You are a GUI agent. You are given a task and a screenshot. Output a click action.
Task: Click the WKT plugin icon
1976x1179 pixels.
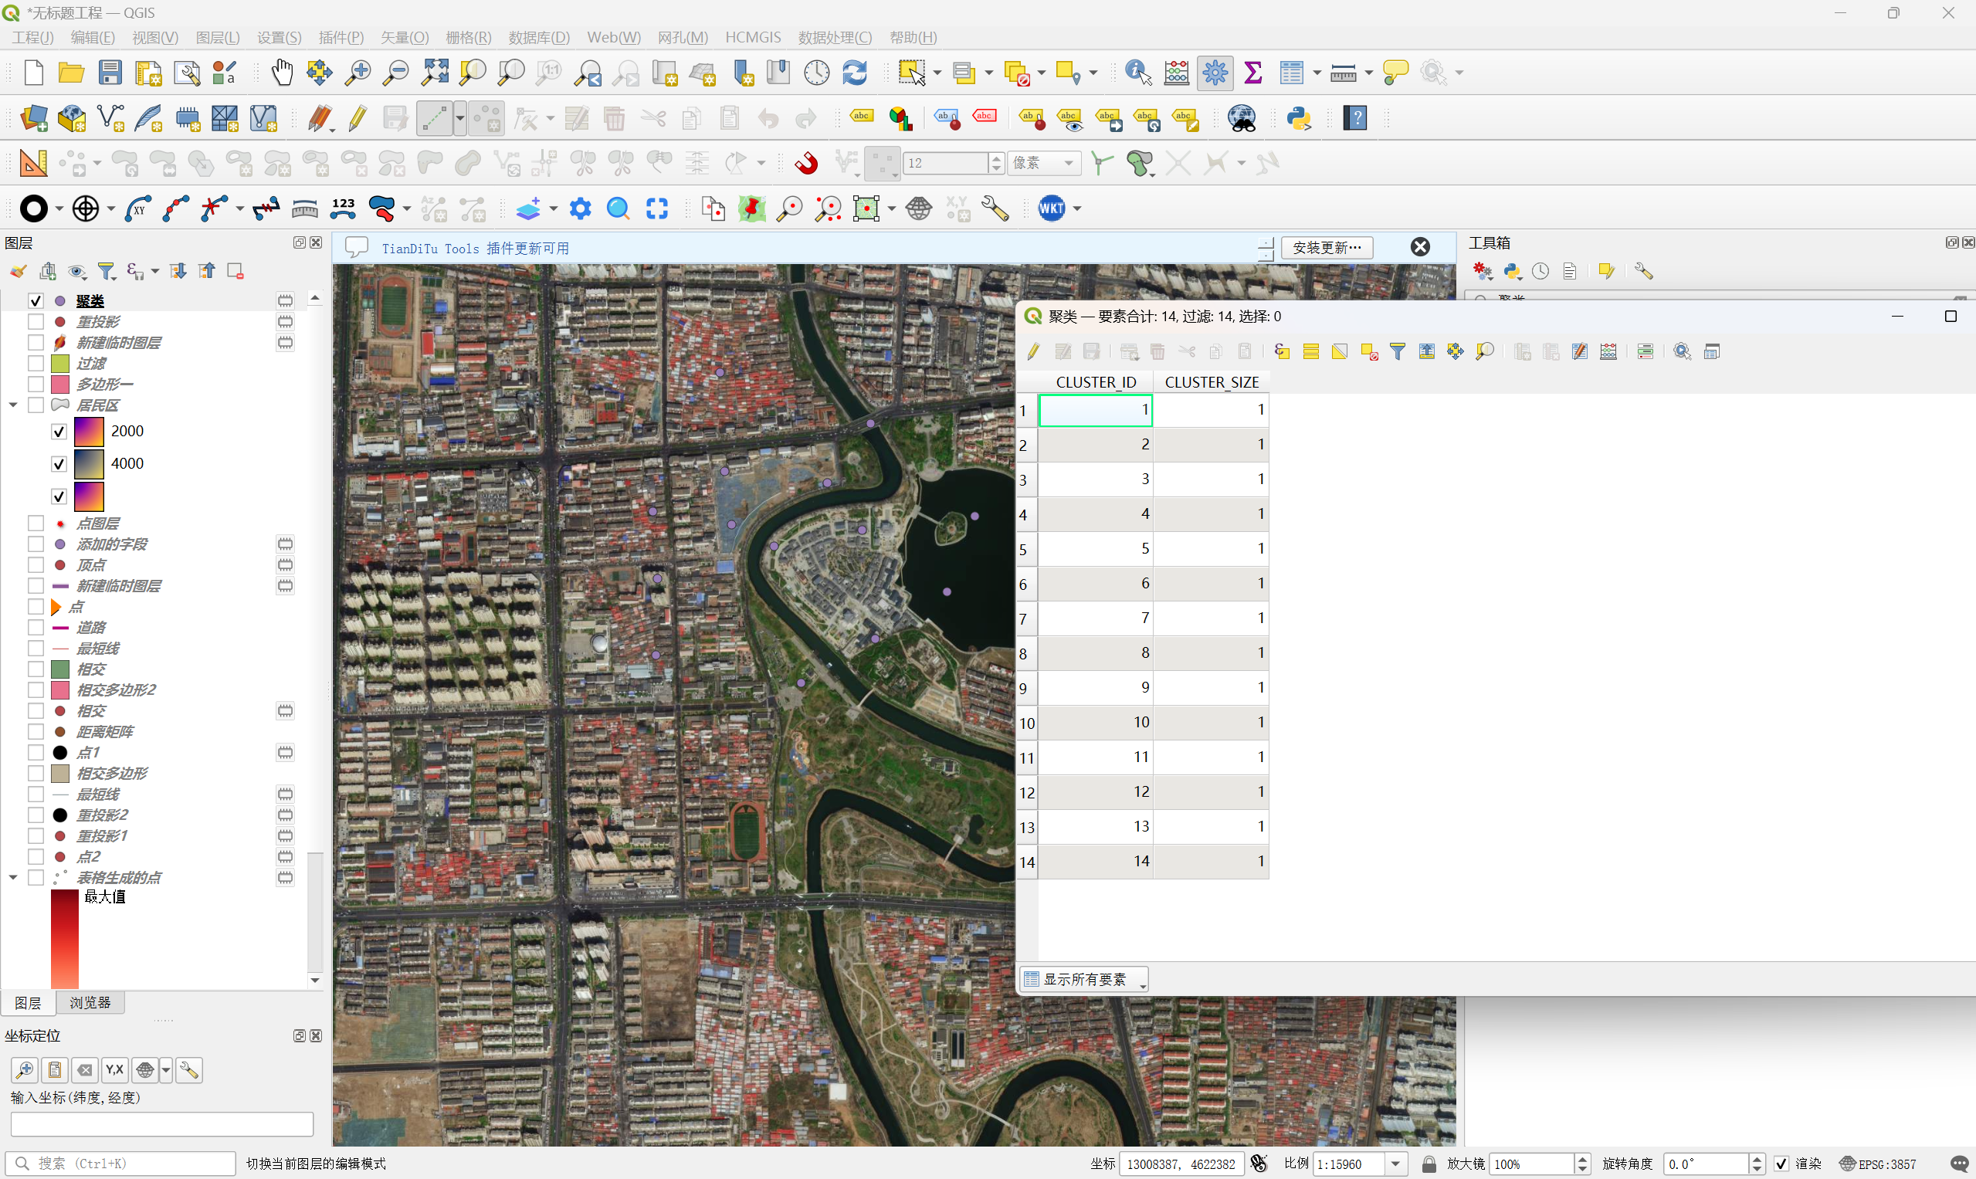point(1051,208)
